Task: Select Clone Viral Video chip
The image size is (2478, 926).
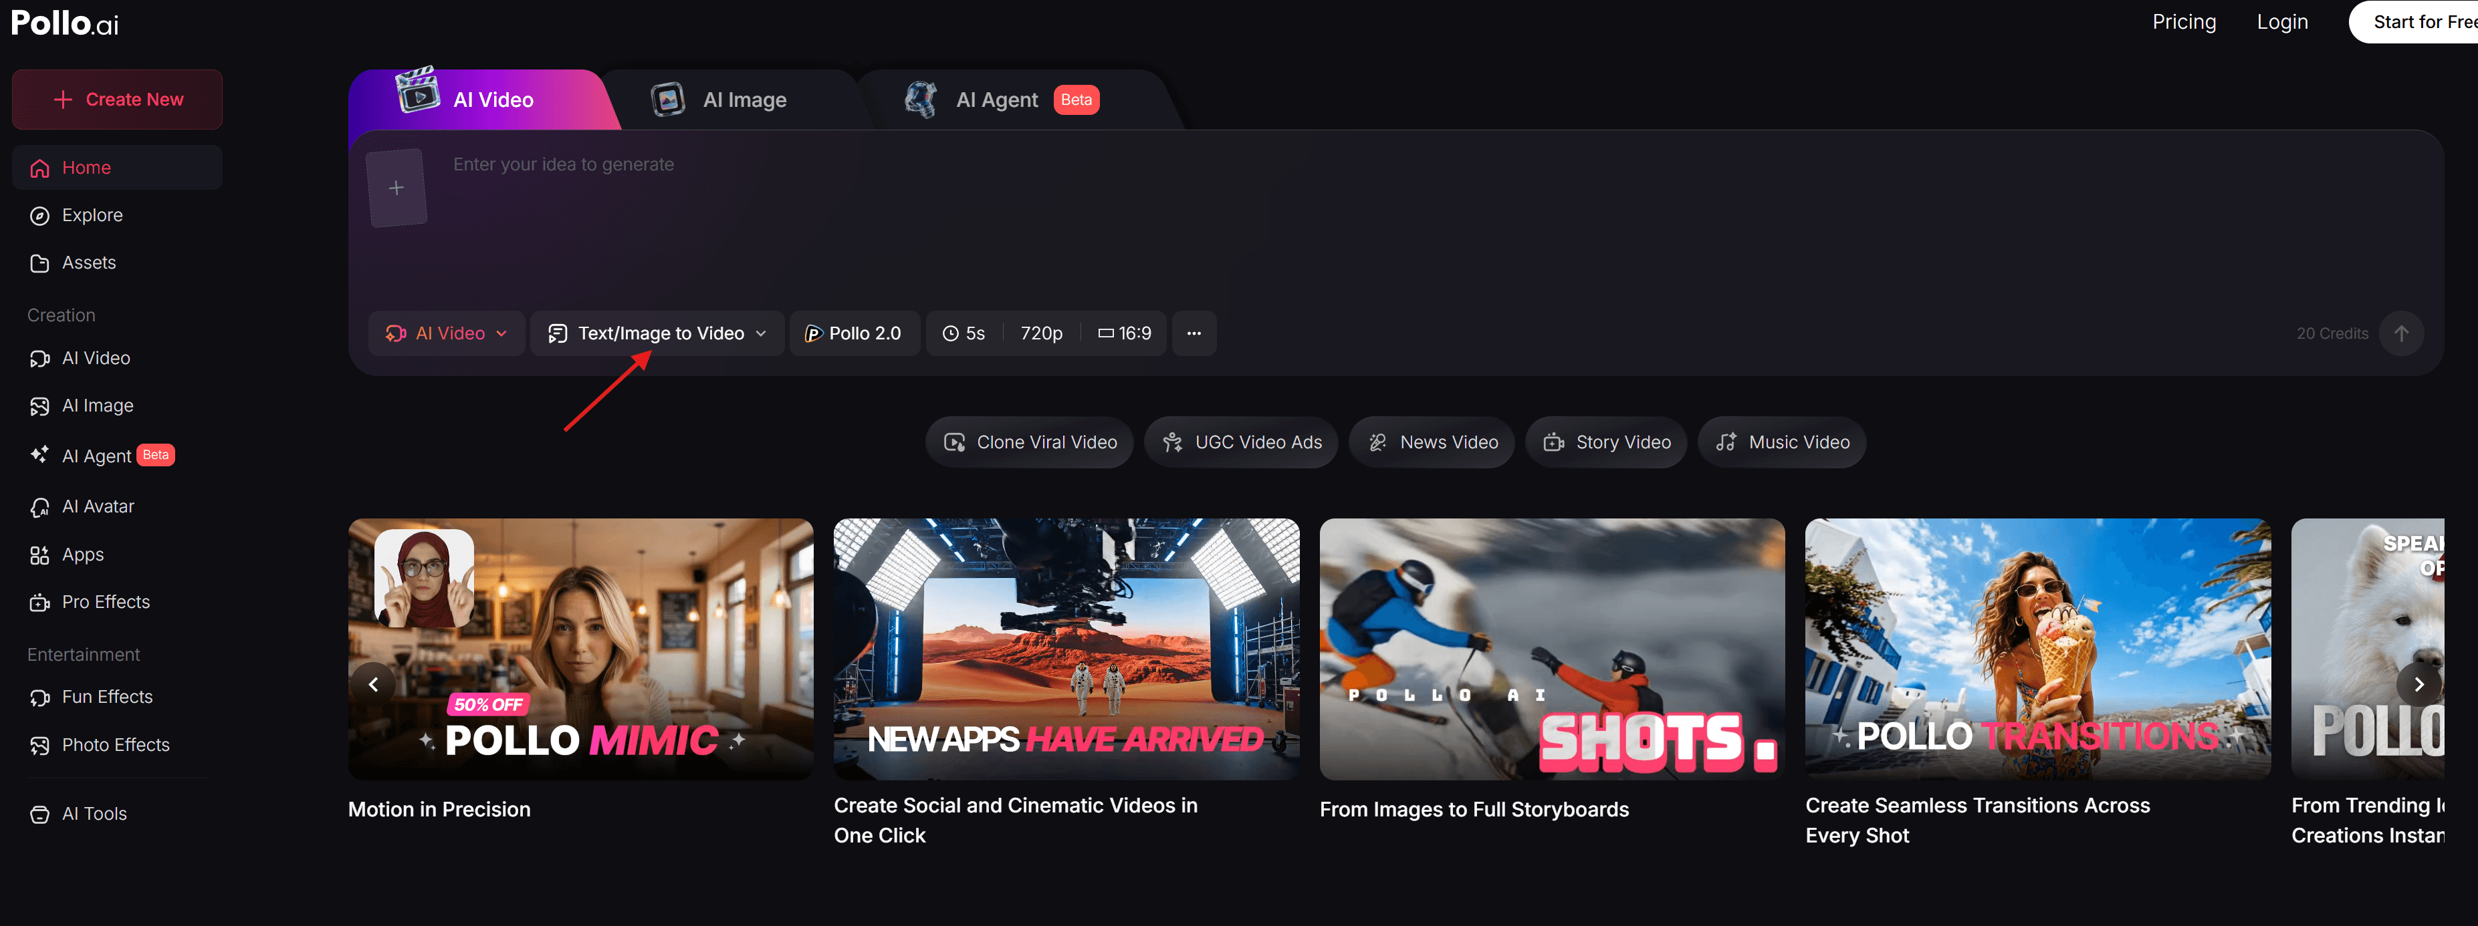Action: [x=1029, y=442]
